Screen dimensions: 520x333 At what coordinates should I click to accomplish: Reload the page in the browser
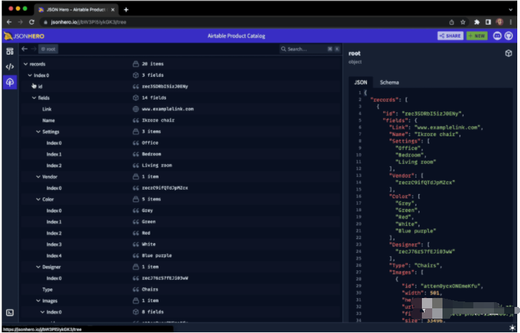coord(32,22)
